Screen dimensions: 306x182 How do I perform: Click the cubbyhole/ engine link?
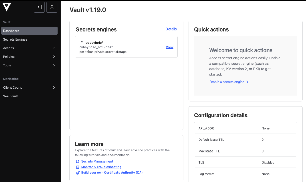pos(94,43)
